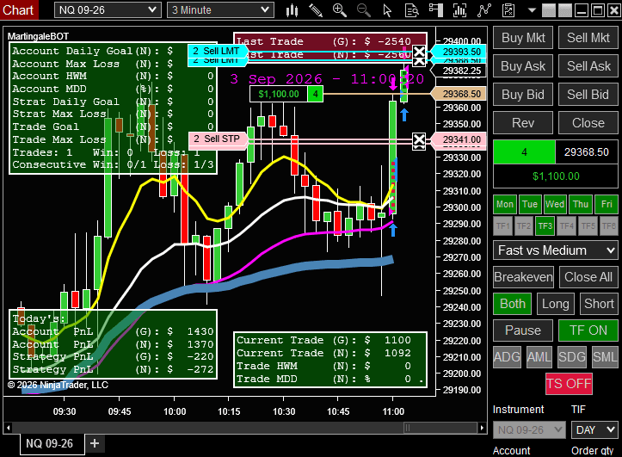Click the Sell Ask button
The image size is (622, 457).
tap(588, 66)
